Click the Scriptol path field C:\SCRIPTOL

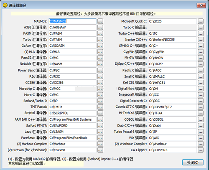tap(72, 113)
